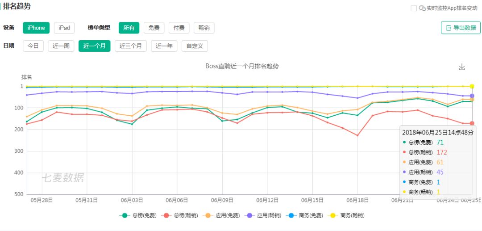Image resolution: width=482 pixels, height=231 pixels.
Task: Toggle 商务(免费) blue legend marker
Action: click(291, 215)
